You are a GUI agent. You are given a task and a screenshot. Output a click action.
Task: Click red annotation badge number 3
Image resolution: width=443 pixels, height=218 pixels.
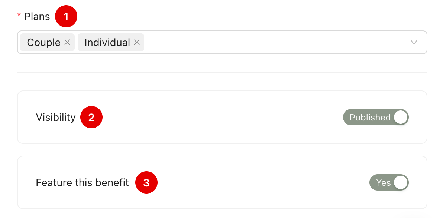point(146,183)
